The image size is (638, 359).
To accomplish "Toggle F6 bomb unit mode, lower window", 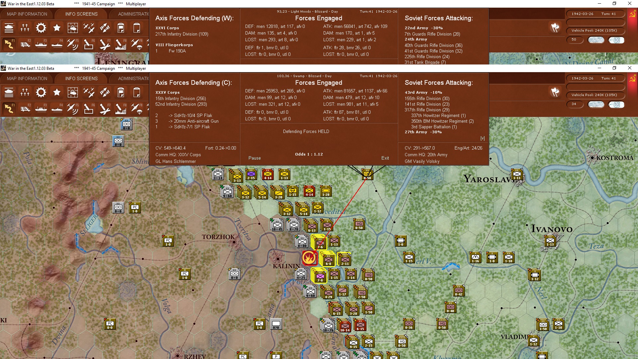I will tap(89, 108).
